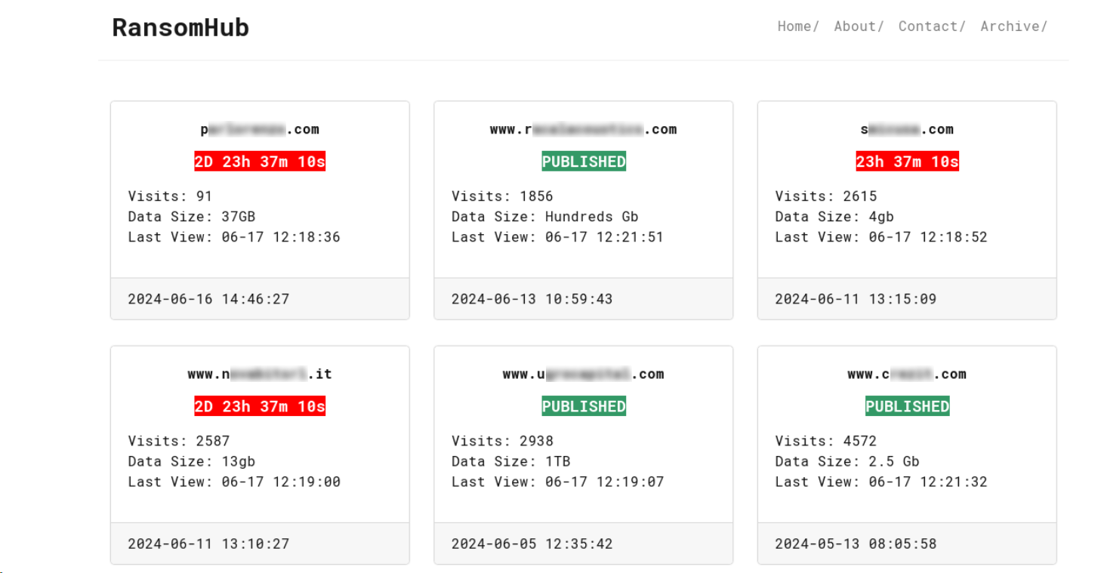This screenshot has width=1104, height=573.
Task: Click the RansomHub site logo
Action: 180,27
